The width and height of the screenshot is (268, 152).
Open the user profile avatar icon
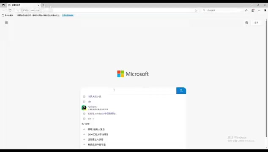click(253, 11)
